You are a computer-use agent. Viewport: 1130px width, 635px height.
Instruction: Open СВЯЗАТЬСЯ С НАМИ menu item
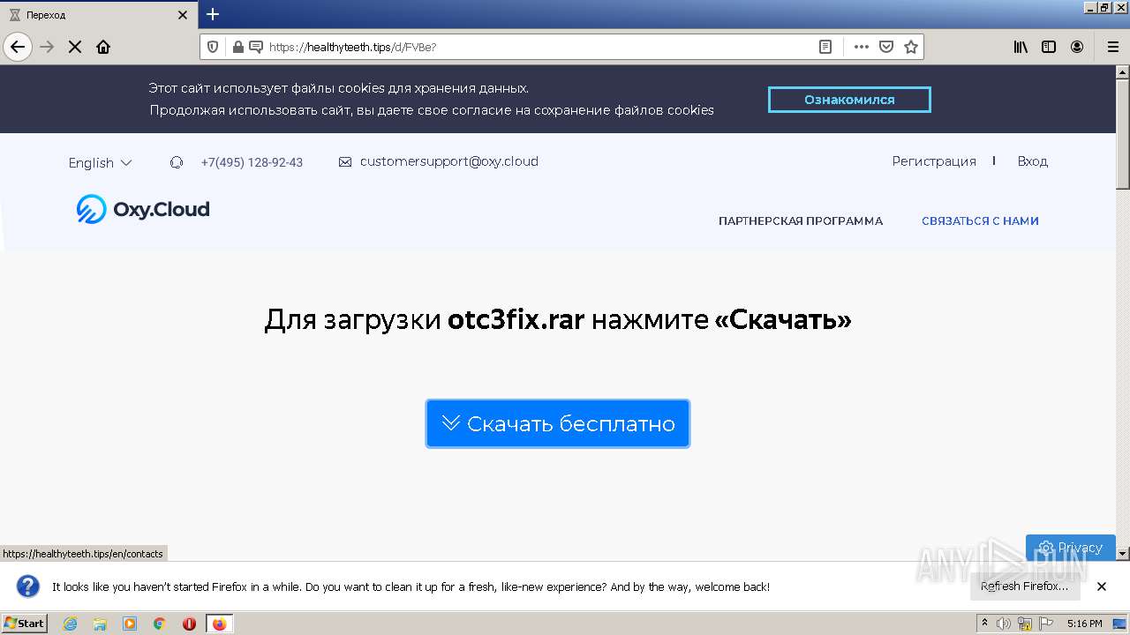[980, 221]
